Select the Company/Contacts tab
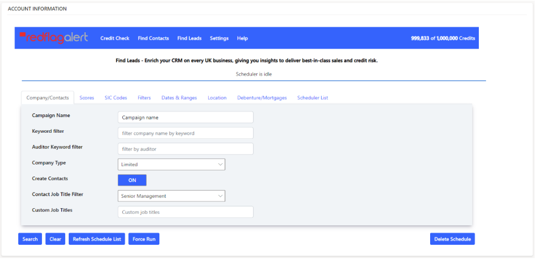536x260 pixels. (x=47, y=98)
